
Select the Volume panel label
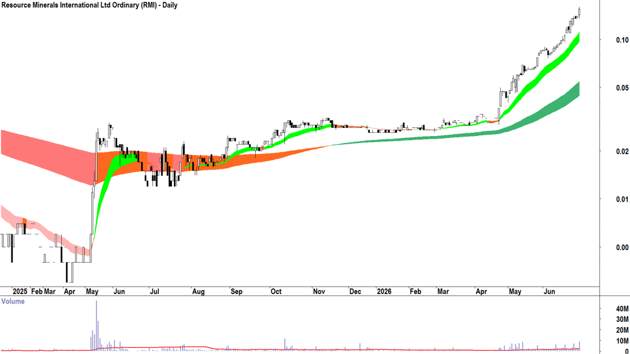13,301
